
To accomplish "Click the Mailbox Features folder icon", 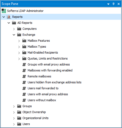I will tap(24, 41).
